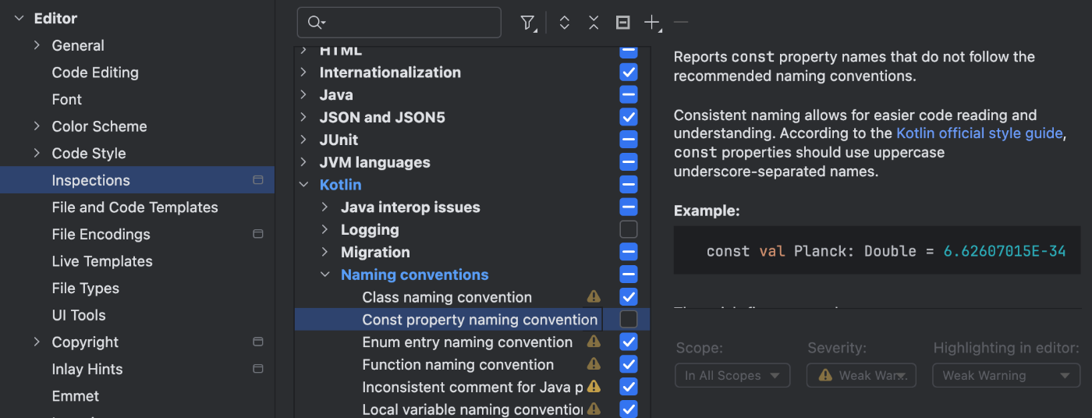Open Live Templates settings page

tap(102, 260)
